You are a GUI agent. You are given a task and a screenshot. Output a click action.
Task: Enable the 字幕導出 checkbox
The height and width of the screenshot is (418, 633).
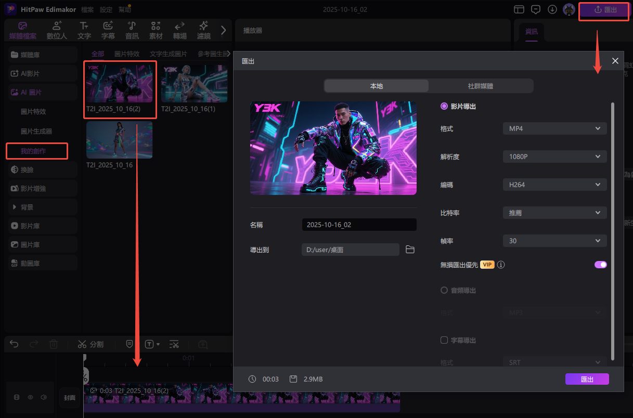click(x=444, y=340)
